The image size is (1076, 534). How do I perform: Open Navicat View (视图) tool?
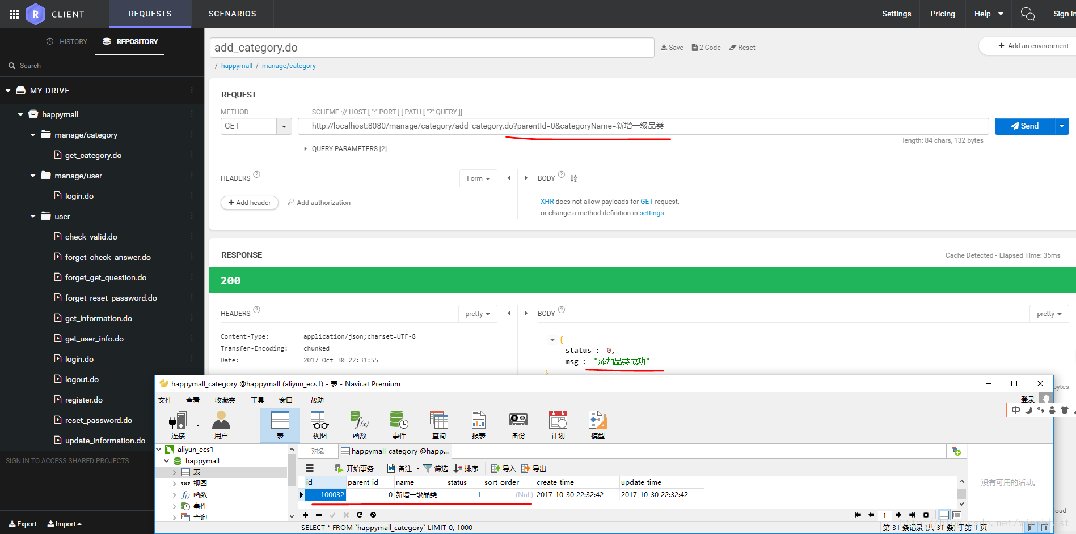click(320, 425)
